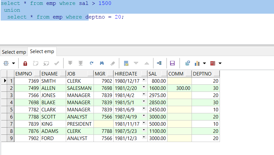Image resolution: width=274 pixels, height=155 pixels.
Task: Open date dropdown for 1981/4/2
Action: 144,94
